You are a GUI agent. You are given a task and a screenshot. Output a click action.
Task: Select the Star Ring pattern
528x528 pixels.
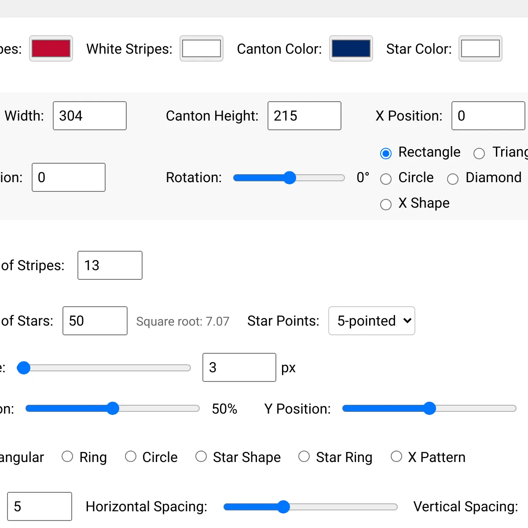click(304, 457)
